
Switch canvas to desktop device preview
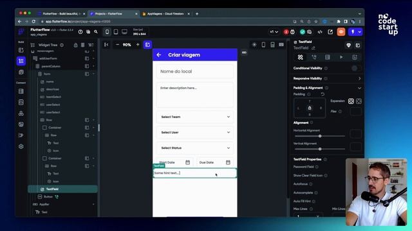click(124, 31)
